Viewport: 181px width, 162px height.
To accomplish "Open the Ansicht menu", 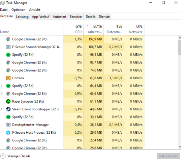I will (x=35, y=10).
